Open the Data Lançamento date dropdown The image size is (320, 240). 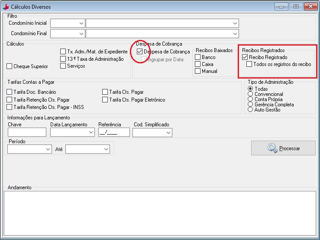[x=91, y=132]
